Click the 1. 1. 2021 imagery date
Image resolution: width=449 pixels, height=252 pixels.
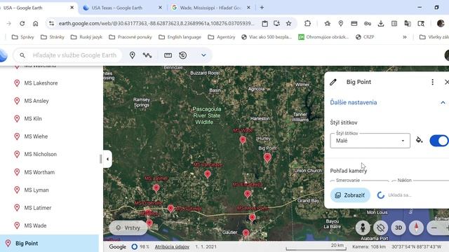tap(206, 246)
